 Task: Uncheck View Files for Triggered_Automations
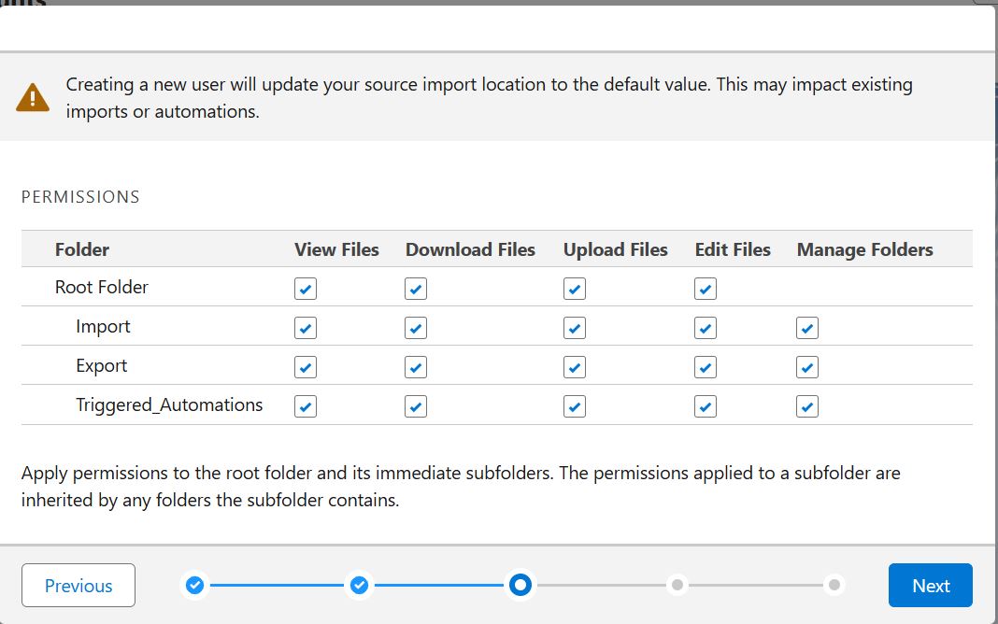305,405
